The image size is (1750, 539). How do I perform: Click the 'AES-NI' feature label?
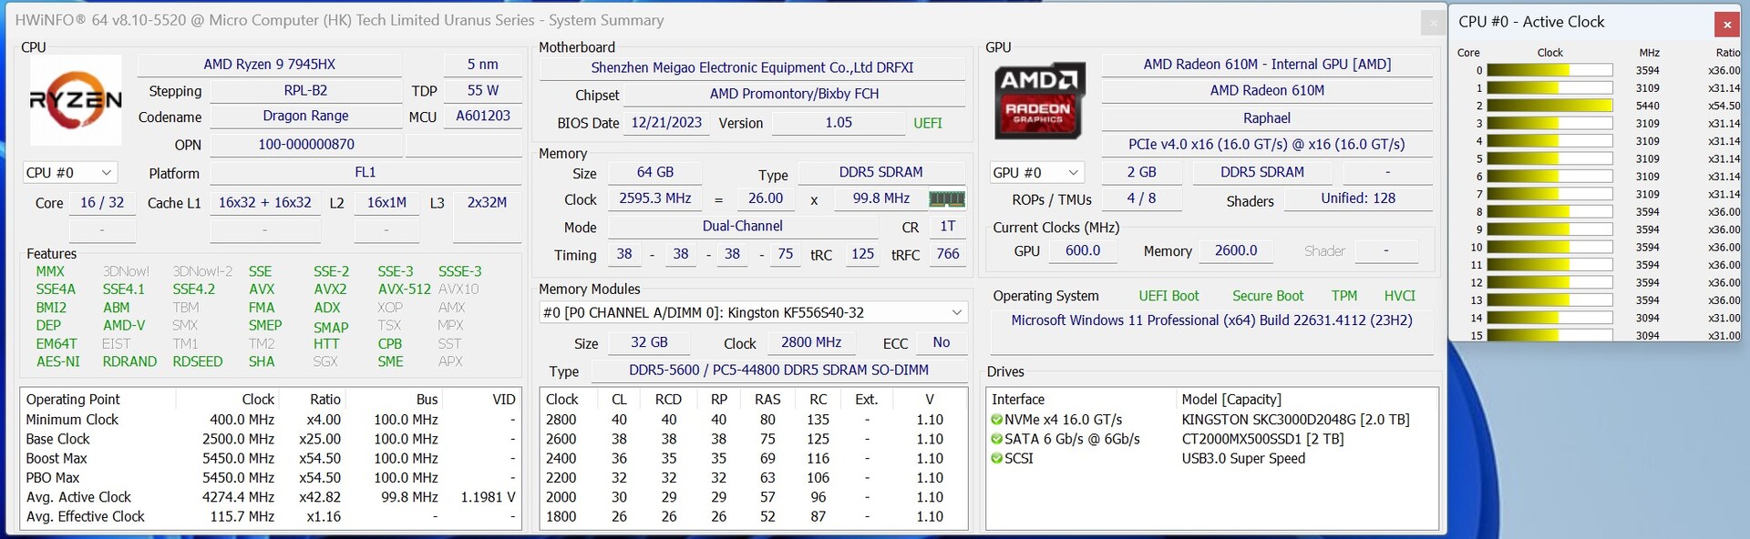58,361
